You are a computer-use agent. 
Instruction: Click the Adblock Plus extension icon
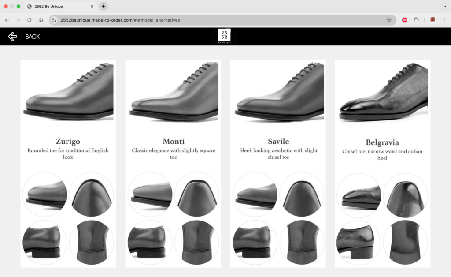click(404, 20)
